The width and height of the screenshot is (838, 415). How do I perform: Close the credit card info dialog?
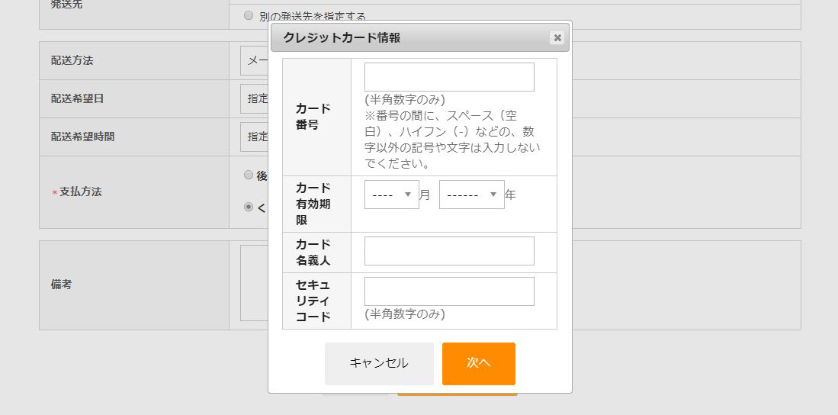coord(557,38)
